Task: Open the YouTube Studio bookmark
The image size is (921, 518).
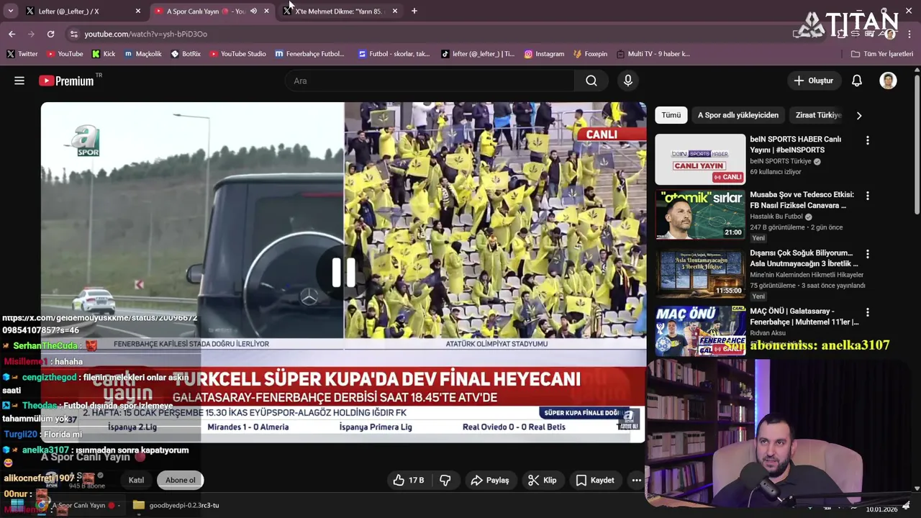Action: point(237,54)
